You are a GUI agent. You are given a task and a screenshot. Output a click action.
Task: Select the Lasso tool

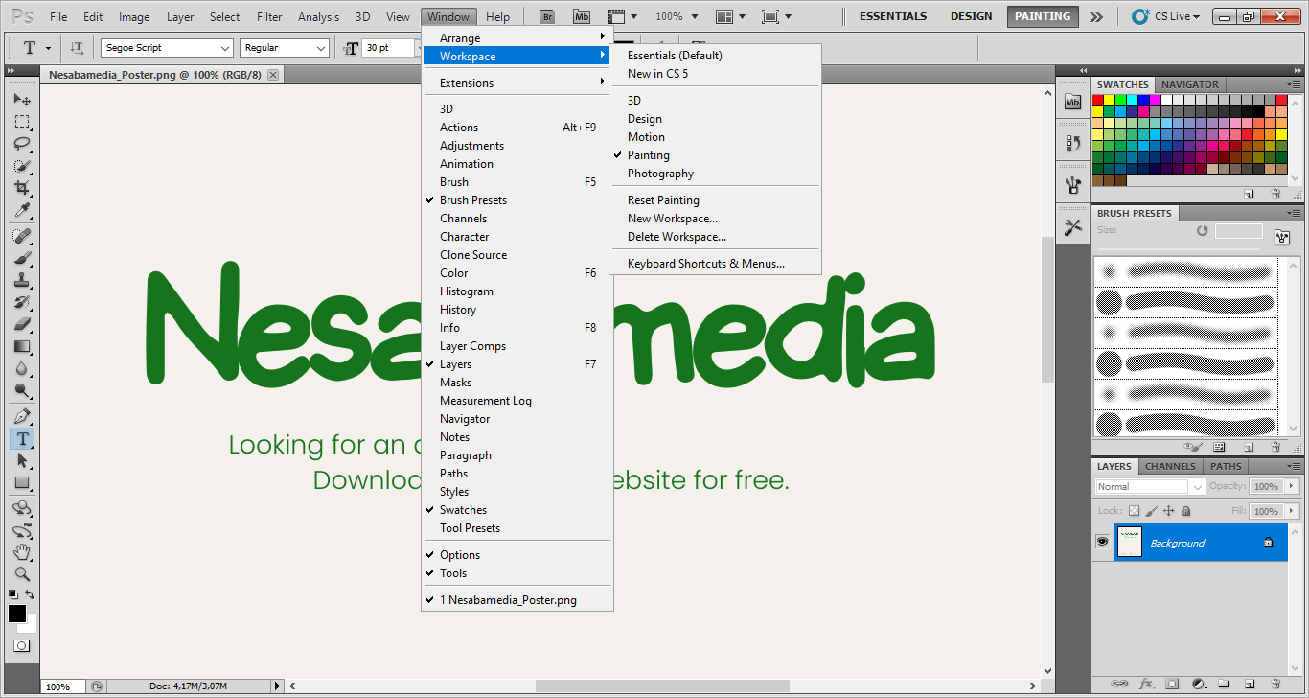coord(21,144)
